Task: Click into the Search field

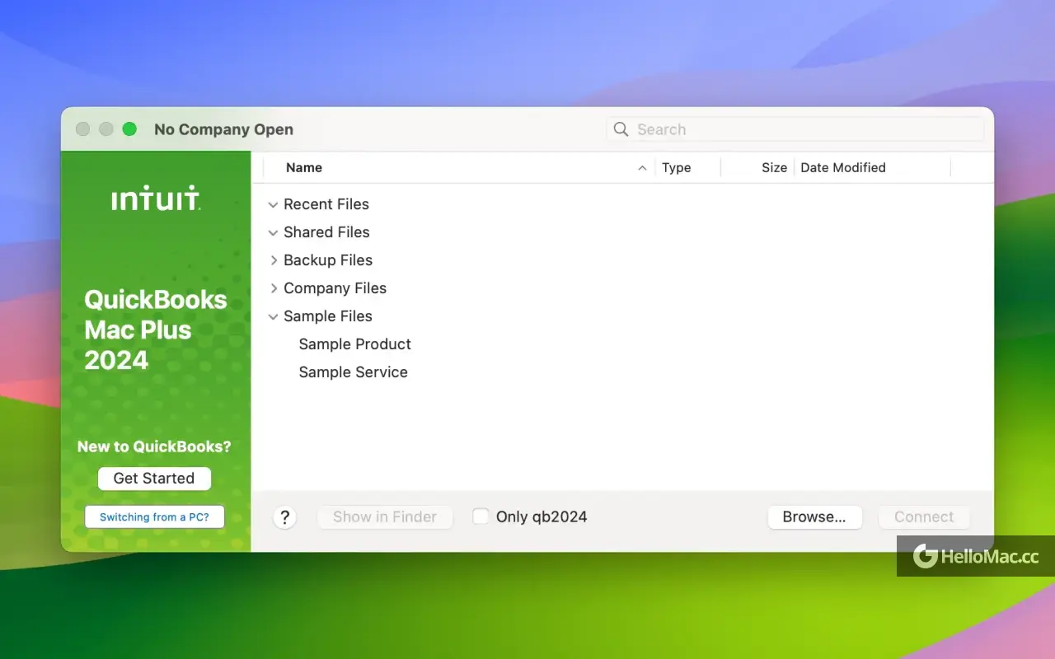Action: pyautogui.click(x=795, y=129)
